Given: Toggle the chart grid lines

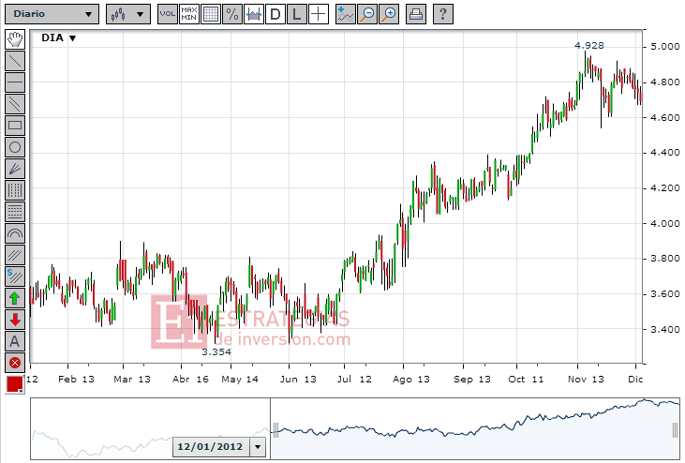Looking at the screenshot, I should 210,14.
